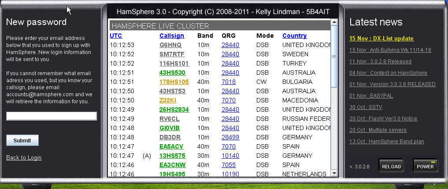Tune to the 28499 frequency link
This screenshot has width=448, height=189.
230,137
